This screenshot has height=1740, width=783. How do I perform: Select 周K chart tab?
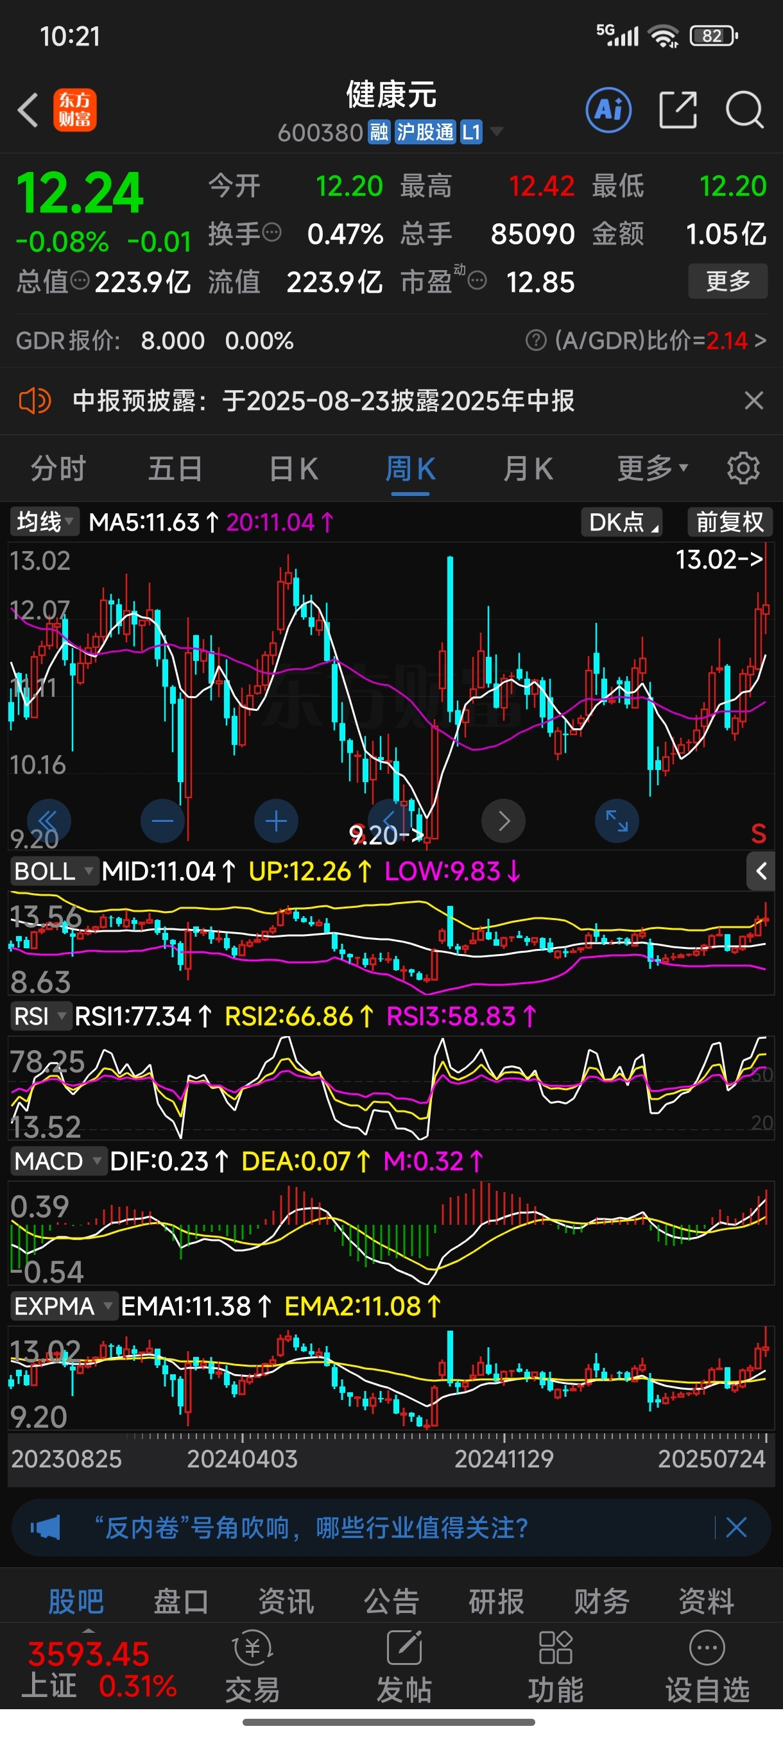coord(410,468)
